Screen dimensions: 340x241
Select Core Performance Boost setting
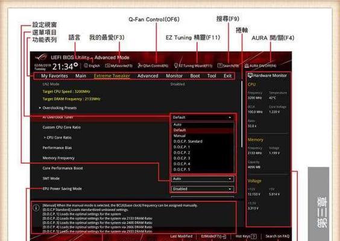[63, 168]
